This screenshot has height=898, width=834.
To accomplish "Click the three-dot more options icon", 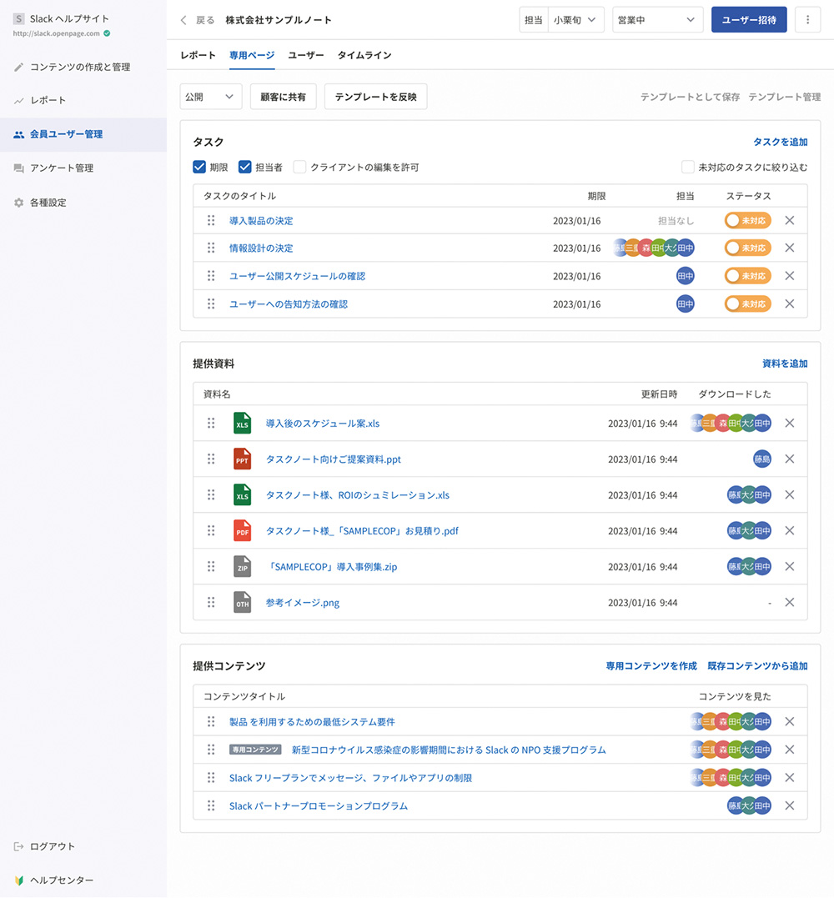I will pyautogui.click(x=807, y=20).
